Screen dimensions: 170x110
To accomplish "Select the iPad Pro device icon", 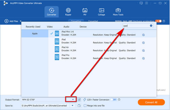I will pos(57,57).
